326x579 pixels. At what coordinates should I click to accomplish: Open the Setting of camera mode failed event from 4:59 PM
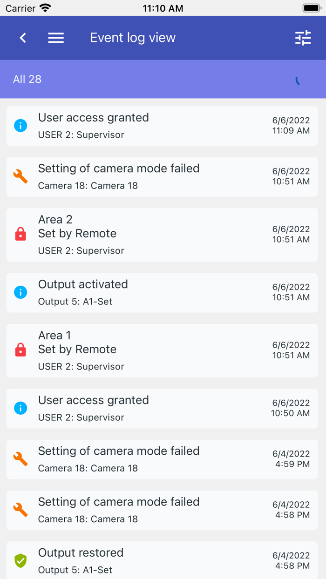click(x=163, y=459)
